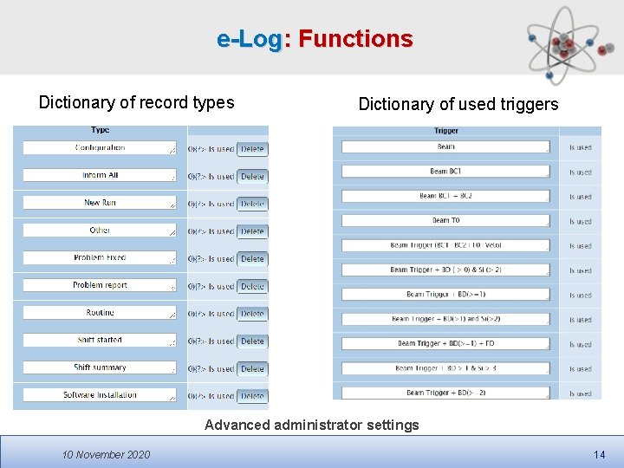624x468 pixels.
Task: Click the slide number 14
Action: click(x=600, y=455)
